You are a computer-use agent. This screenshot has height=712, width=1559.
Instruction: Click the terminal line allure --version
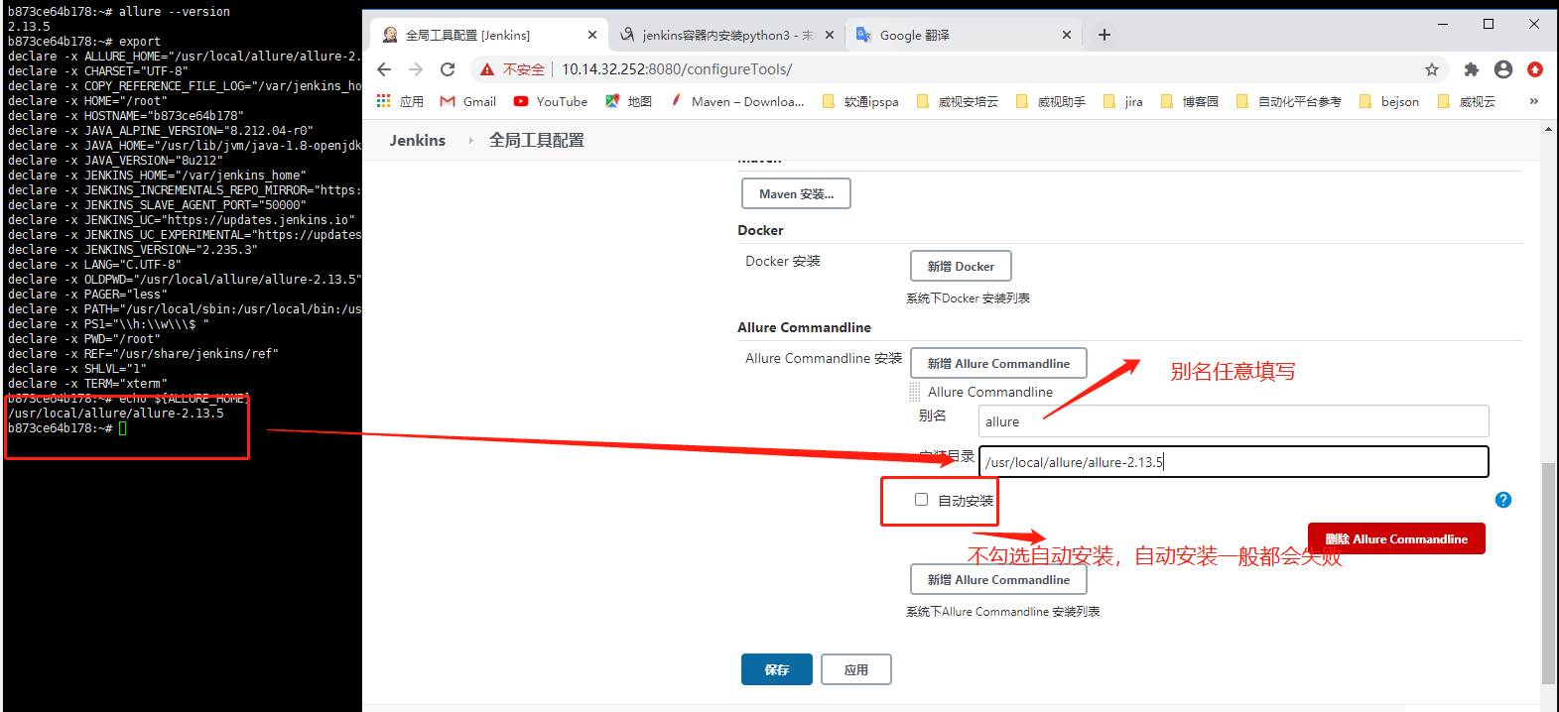[119, 12]
